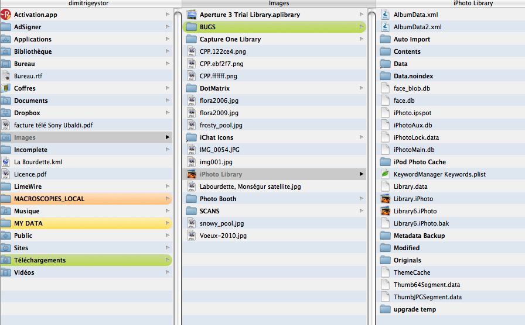Click the Aperture 3 Trial Library icon
This screenshot has height=325, width=525.
pyautogui.click(x=191, y=15)
